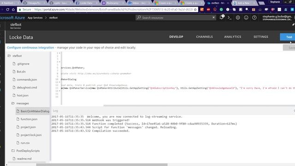
Task: Click the Microsoft Azure logo
Action: (x=12, y=18)
